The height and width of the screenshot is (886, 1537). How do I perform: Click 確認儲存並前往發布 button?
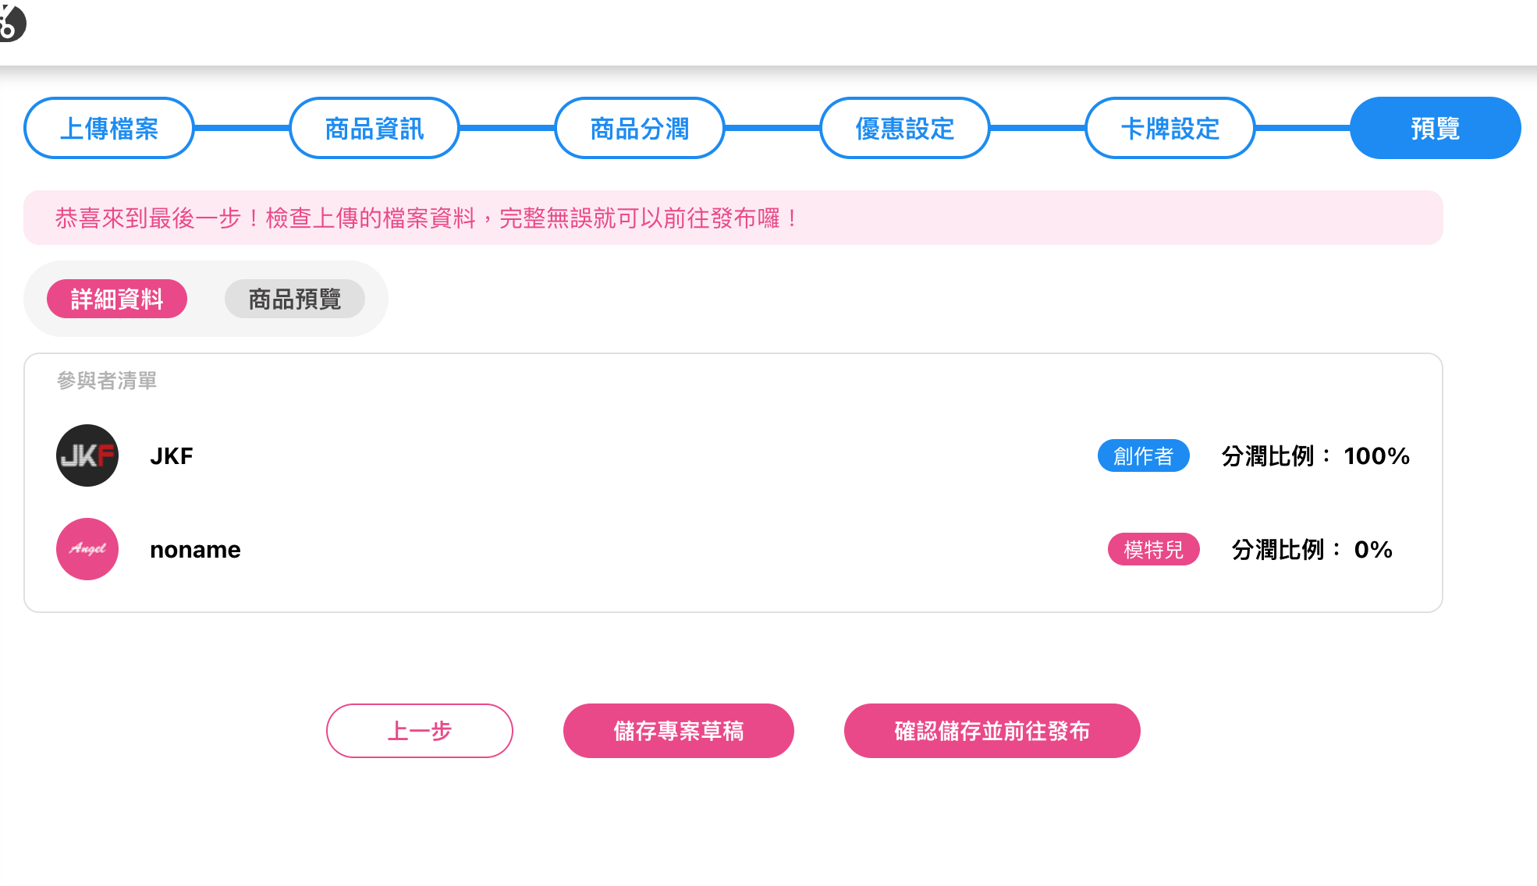coord(992,731)
